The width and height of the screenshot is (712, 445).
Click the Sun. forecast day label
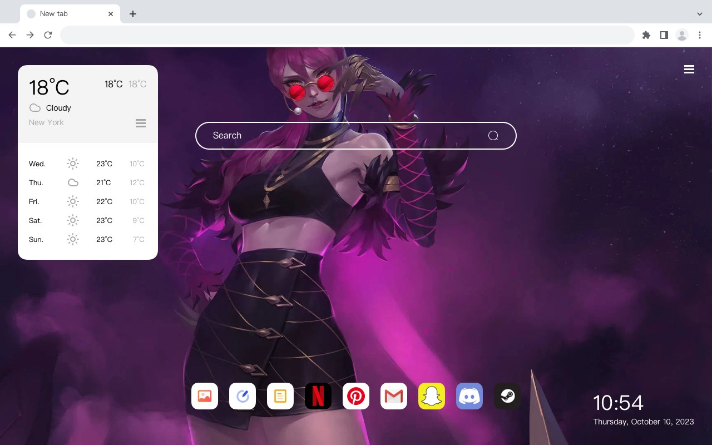click(36, 239)
